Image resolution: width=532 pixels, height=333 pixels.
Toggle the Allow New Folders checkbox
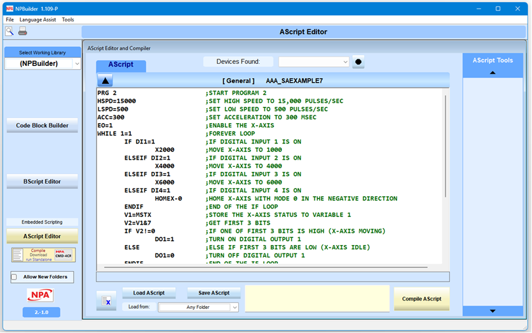coord(14,277)
